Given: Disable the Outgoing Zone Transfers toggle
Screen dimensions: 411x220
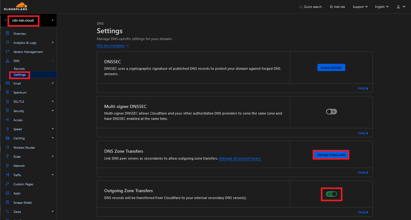Looking at the screenshot, I should [x=331, y=194].
